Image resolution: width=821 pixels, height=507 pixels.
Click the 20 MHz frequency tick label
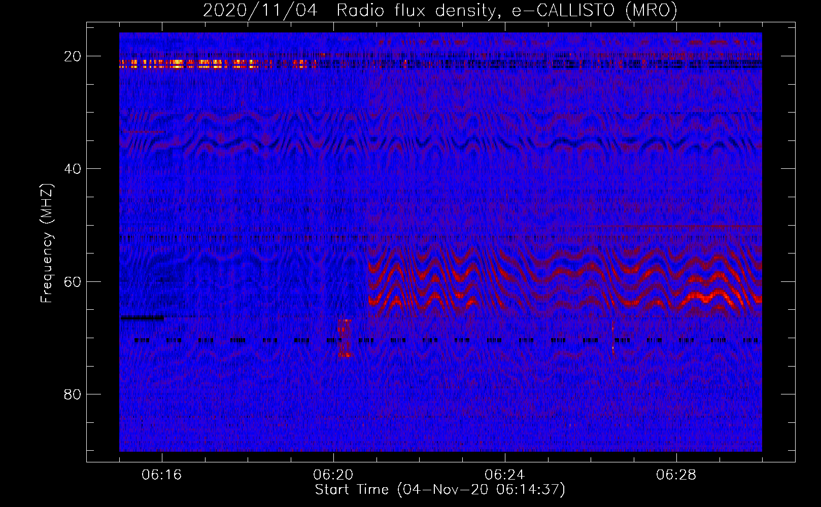[x=73, y=56]
